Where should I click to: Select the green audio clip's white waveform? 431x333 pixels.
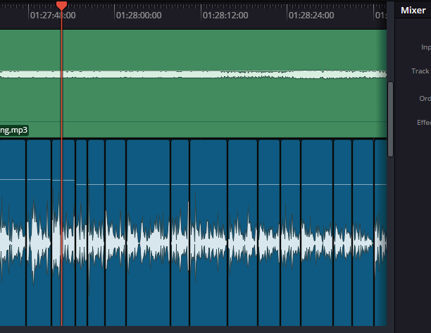tap(193, 74)
